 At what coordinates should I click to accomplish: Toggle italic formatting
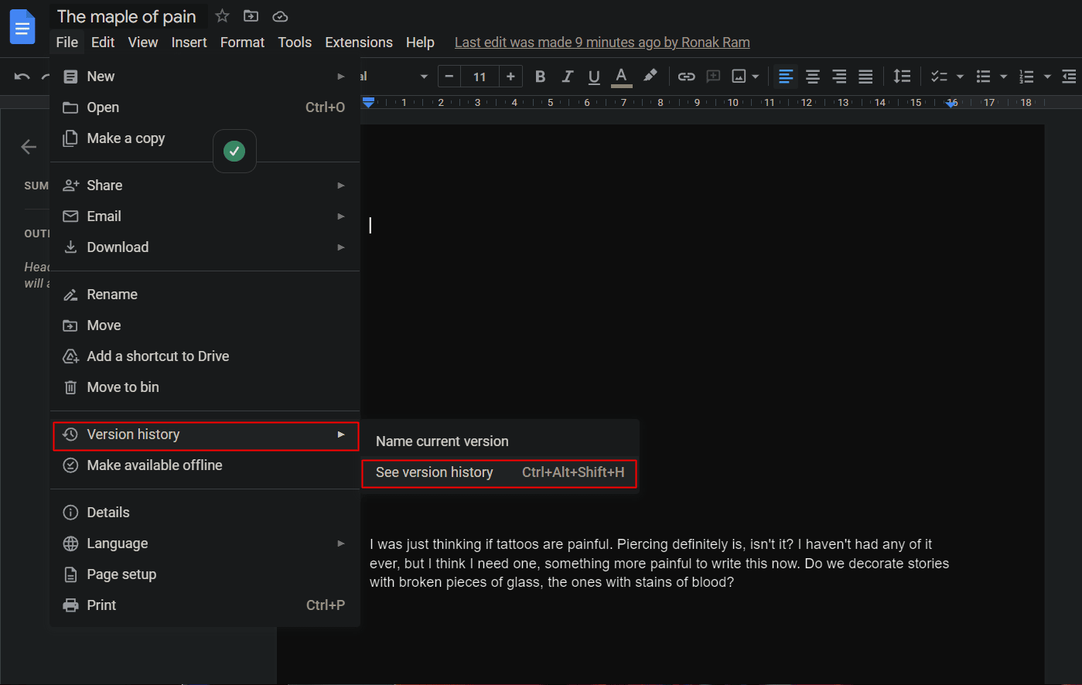[567, 76]
